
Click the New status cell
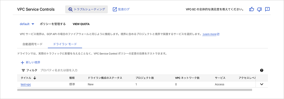(x=90, y=84)
